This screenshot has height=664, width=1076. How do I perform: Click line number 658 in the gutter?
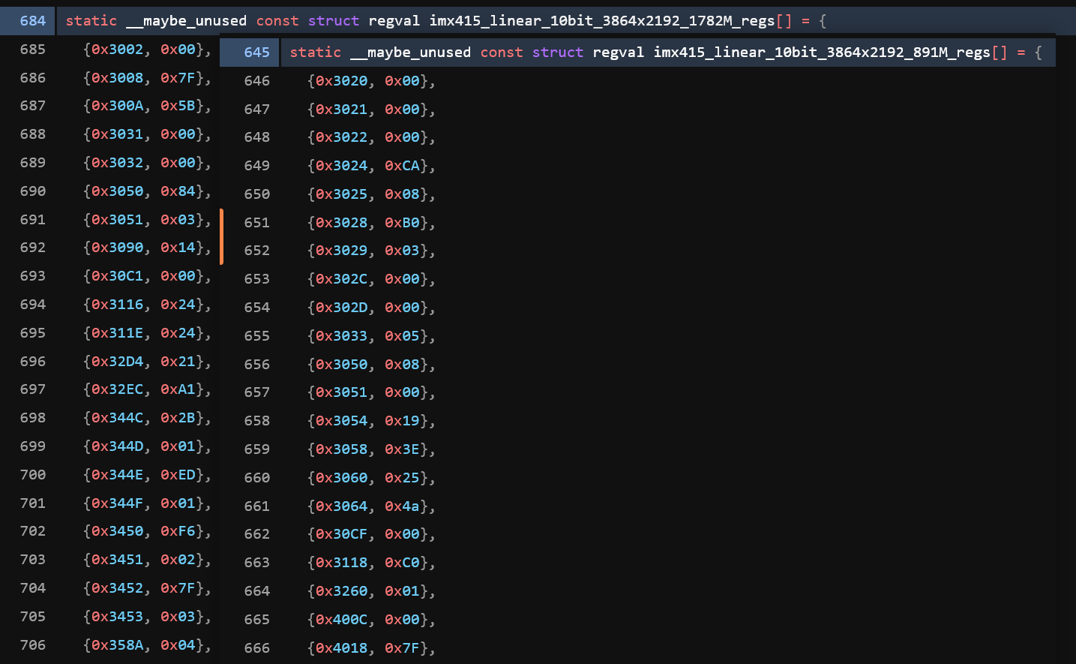click(256, 421)
